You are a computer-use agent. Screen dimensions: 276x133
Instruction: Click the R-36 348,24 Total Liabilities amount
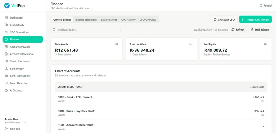click(142, 50)
